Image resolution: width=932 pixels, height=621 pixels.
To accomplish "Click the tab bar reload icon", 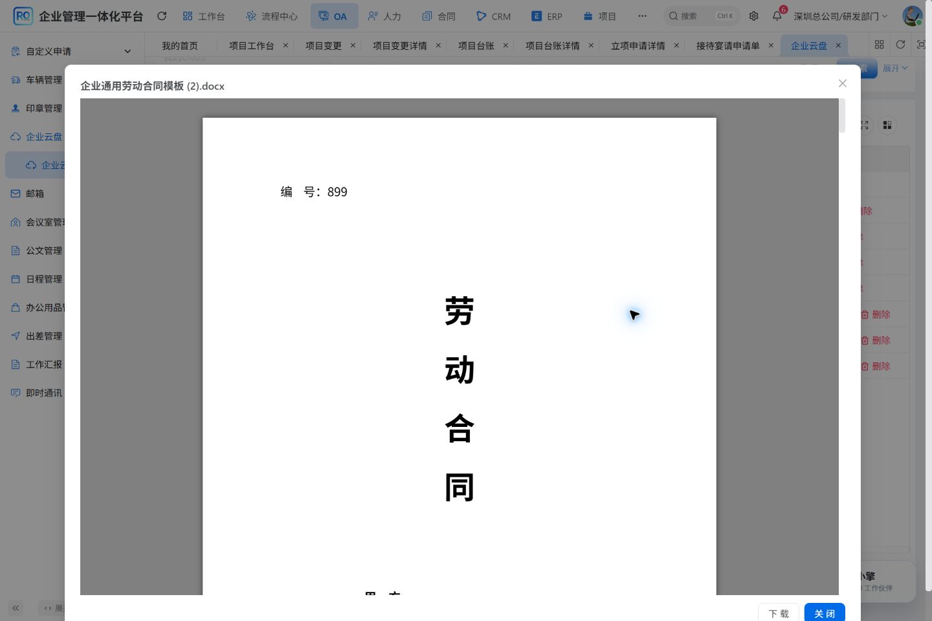I will point(900,45).
